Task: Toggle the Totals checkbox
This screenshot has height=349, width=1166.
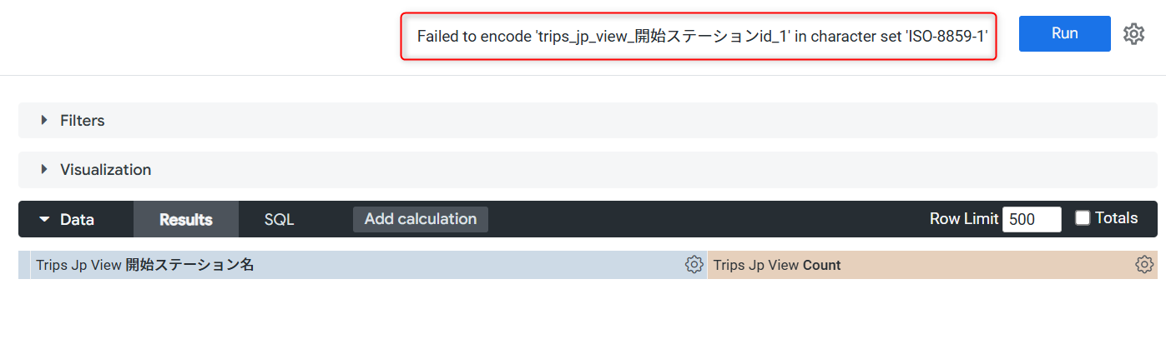Action: point(1083,218)
